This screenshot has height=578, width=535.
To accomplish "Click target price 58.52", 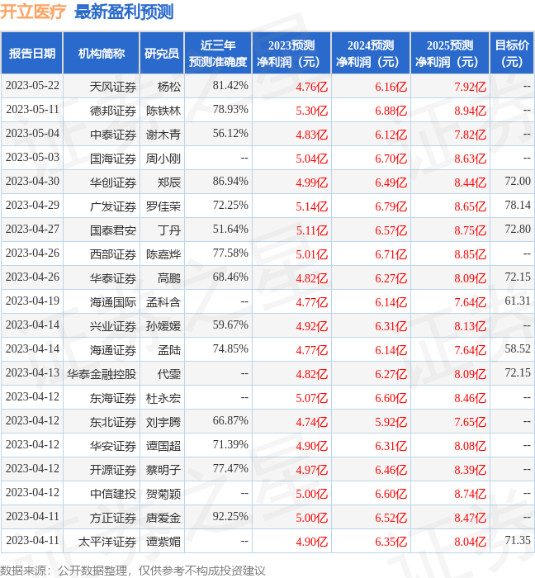I will click(518, 349).
